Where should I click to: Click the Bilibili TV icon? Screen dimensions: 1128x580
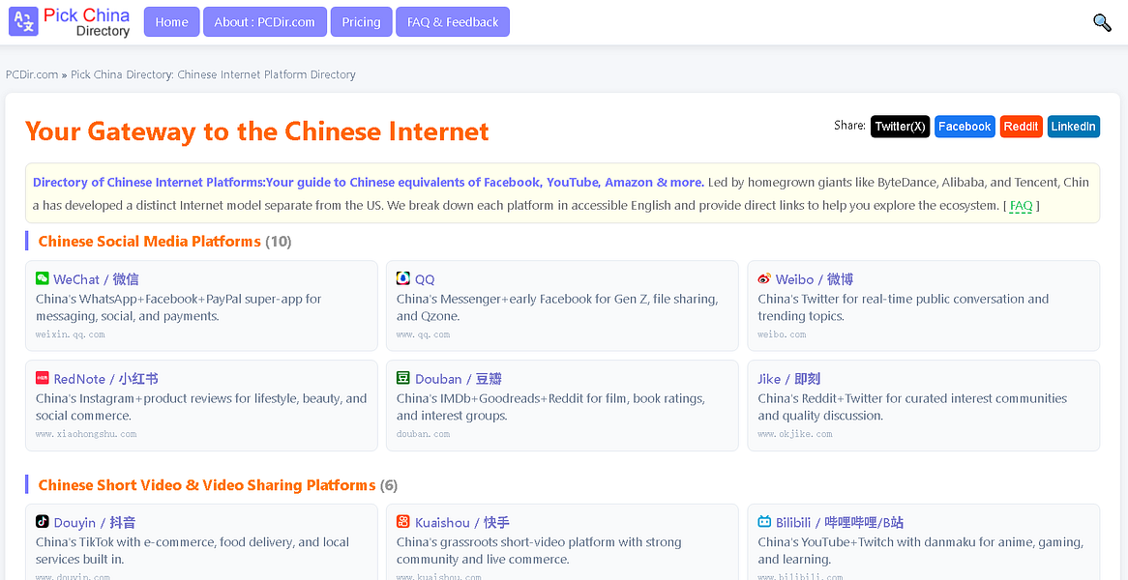pyautogui.click(x=764, y=522)
